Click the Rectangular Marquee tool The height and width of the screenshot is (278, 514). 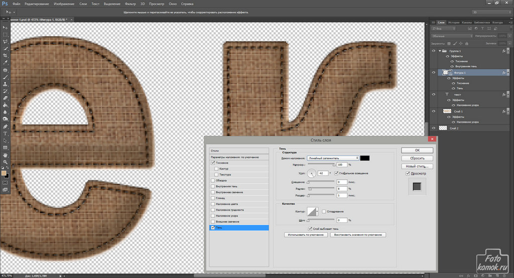(5, 34)
